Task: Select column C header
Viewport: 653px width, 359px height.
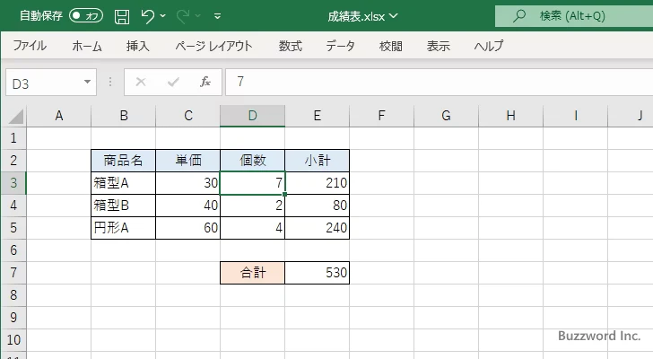Action: [x=188, y=116]
